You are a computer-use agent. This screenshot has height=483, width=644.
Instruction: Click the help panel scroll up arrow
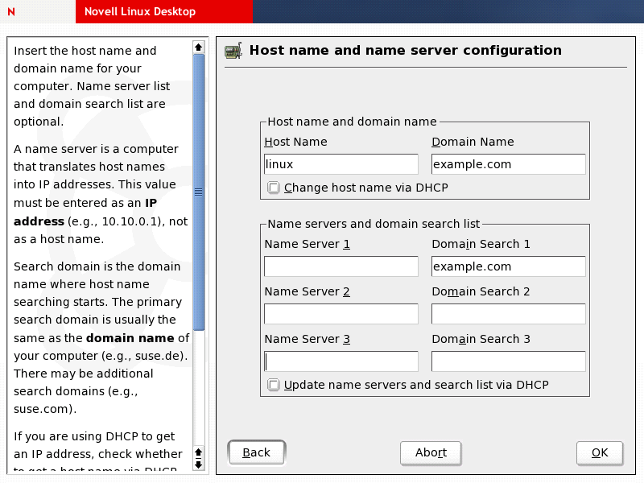tap(198, 47)
